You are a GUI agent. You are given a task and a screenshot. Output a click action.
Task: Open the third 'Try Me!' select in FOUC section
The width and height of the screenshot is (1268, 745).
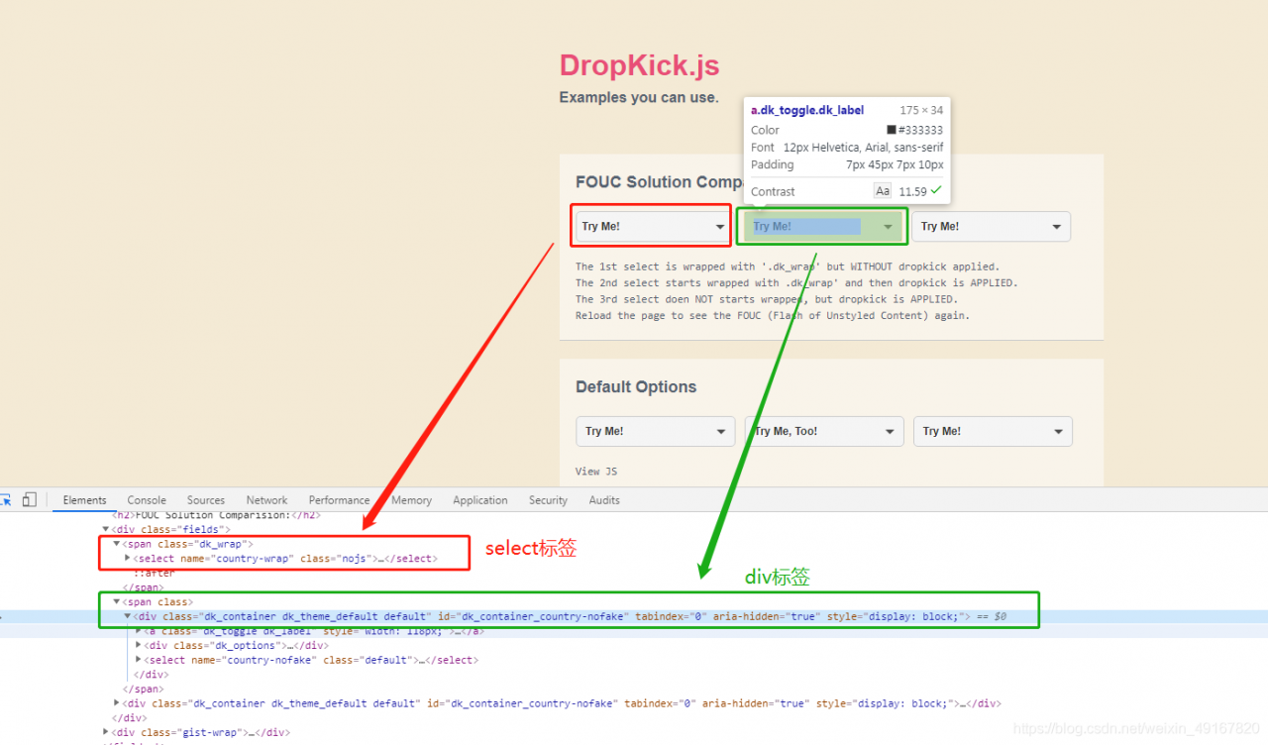click(x=991, y=227)
